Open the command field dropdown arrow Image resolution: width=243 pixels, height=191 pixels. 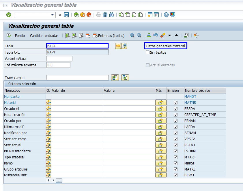[x=53, y=15]
